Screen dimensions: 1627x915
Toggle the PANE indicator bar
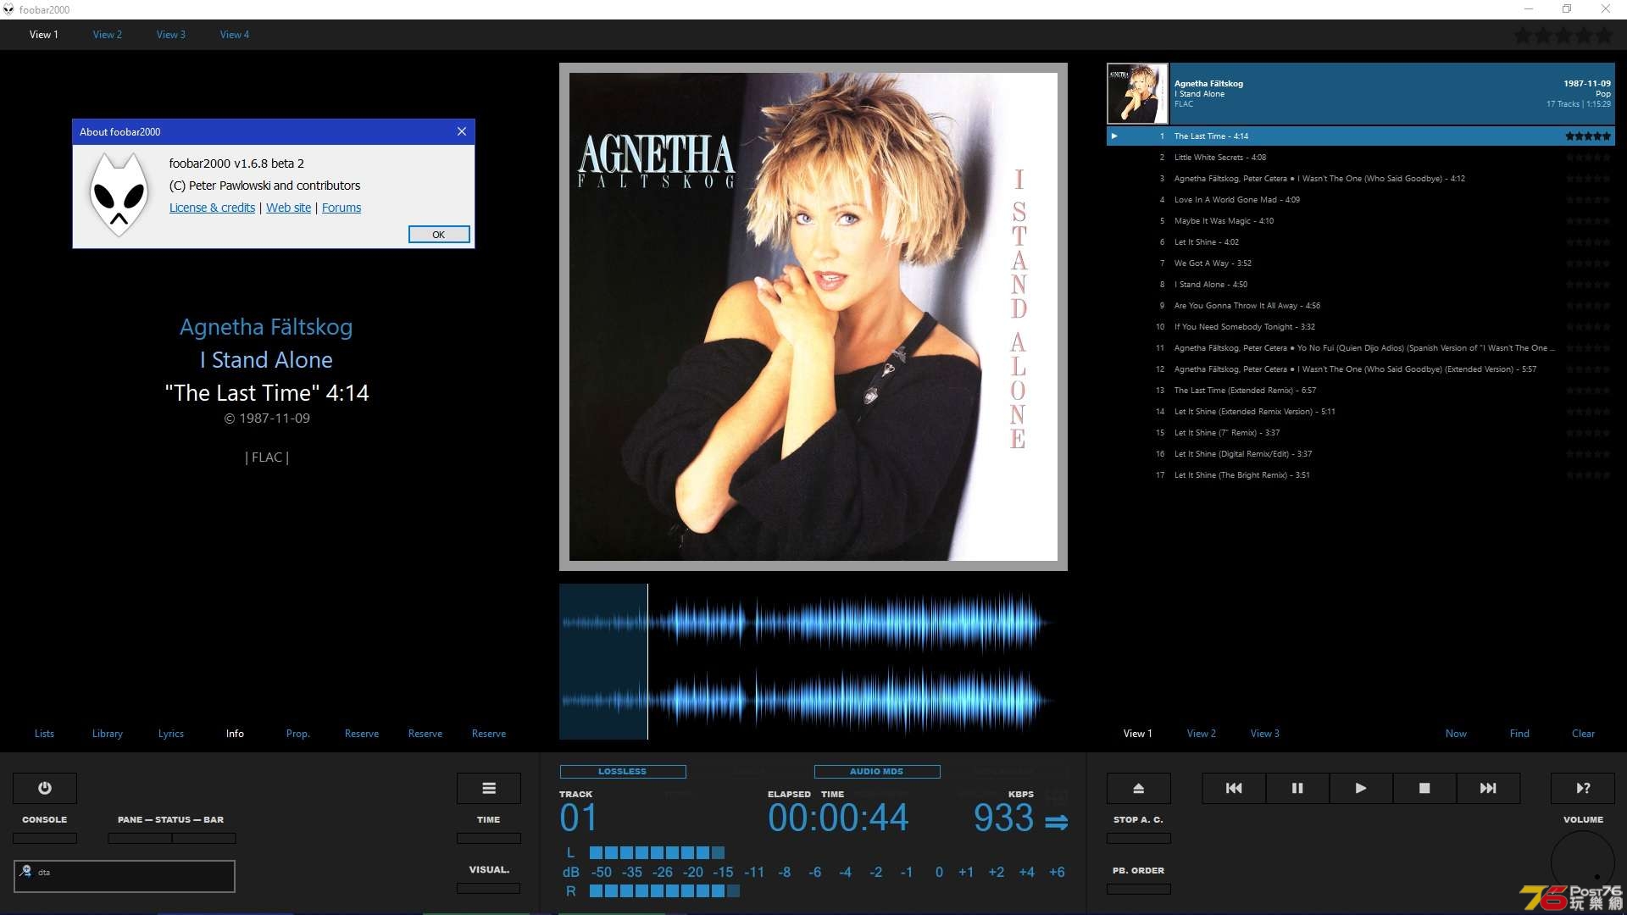[140, 838]
